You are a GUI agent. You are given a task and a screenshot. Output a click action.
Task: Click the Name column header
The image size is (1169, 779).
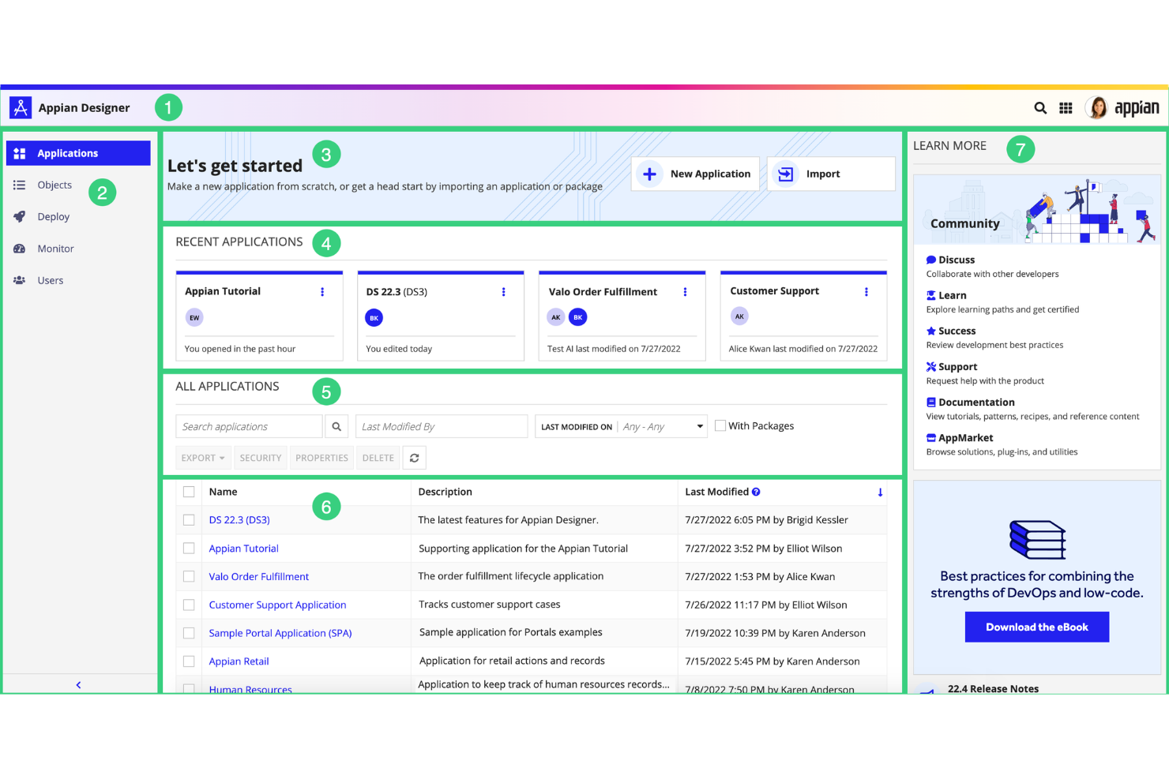click(223, 492)
